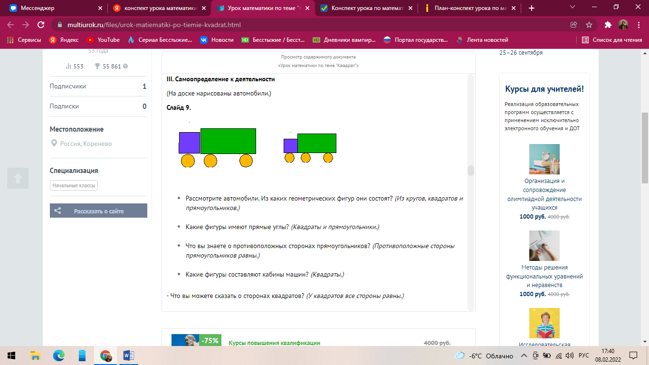Close the active Урок математики tab

click(307, 8)
